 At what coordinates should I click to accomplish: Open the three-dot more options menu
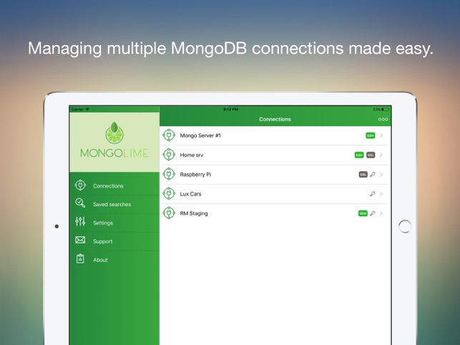383,120
